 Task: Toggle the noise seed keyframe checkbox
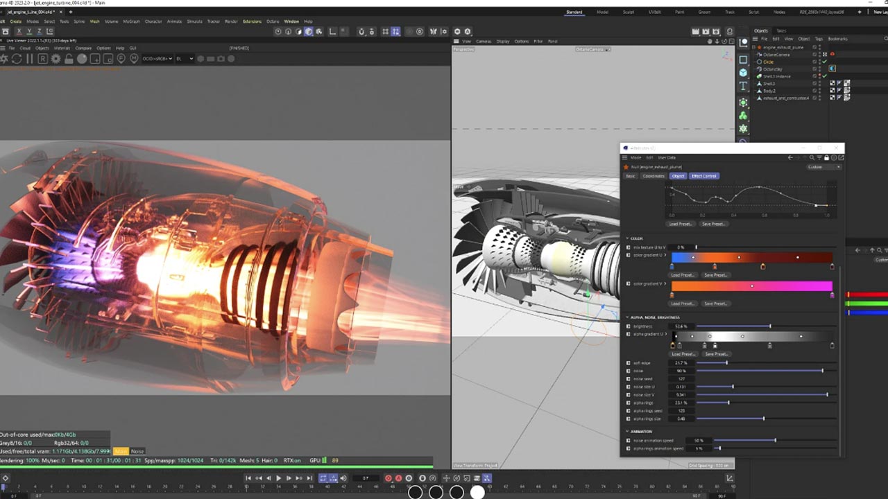629,379
